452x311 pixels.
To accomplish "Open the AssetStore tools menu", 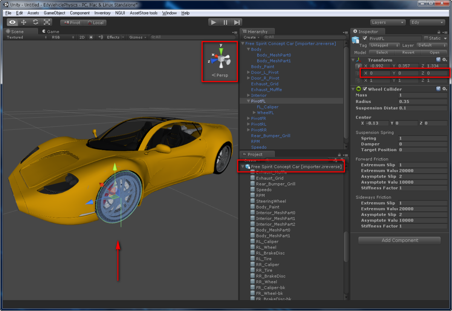I will point(144,13).
